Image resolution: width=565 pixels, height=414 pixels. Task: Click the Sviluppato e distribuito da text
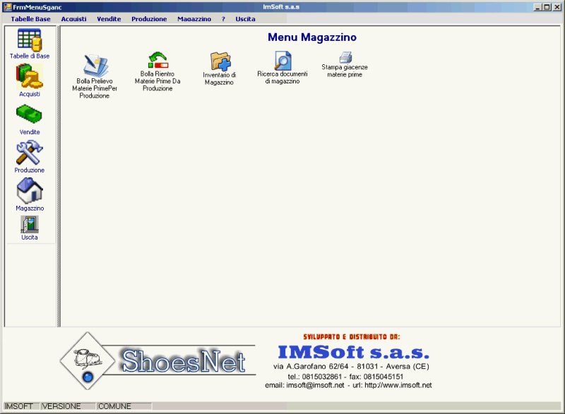click(352, 337)
